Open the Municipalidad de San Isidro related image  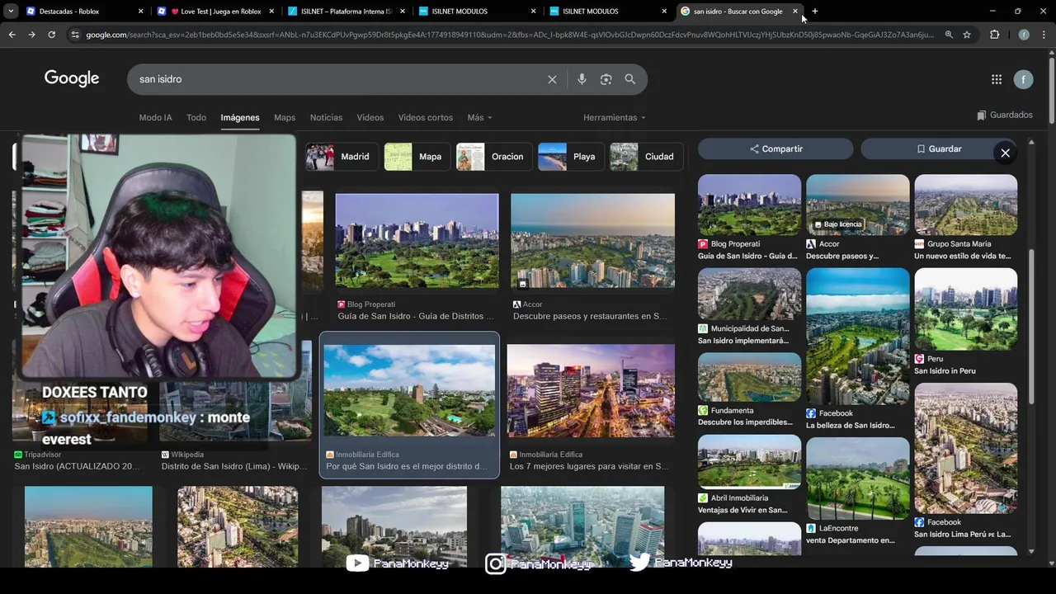[749, 295]
